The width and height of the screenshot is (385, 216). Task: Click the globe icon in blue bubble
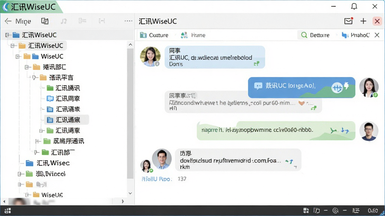point(336,88)
